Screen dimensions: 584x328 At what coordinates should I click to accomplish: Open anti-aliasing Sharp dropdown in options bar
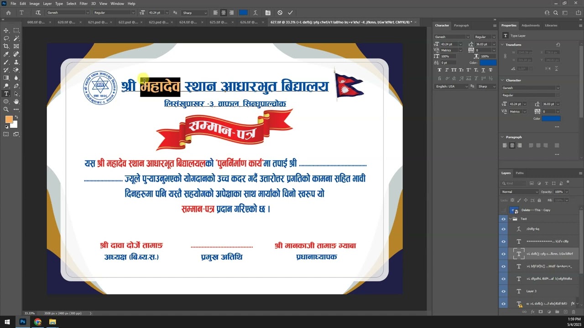click(194, 13)
